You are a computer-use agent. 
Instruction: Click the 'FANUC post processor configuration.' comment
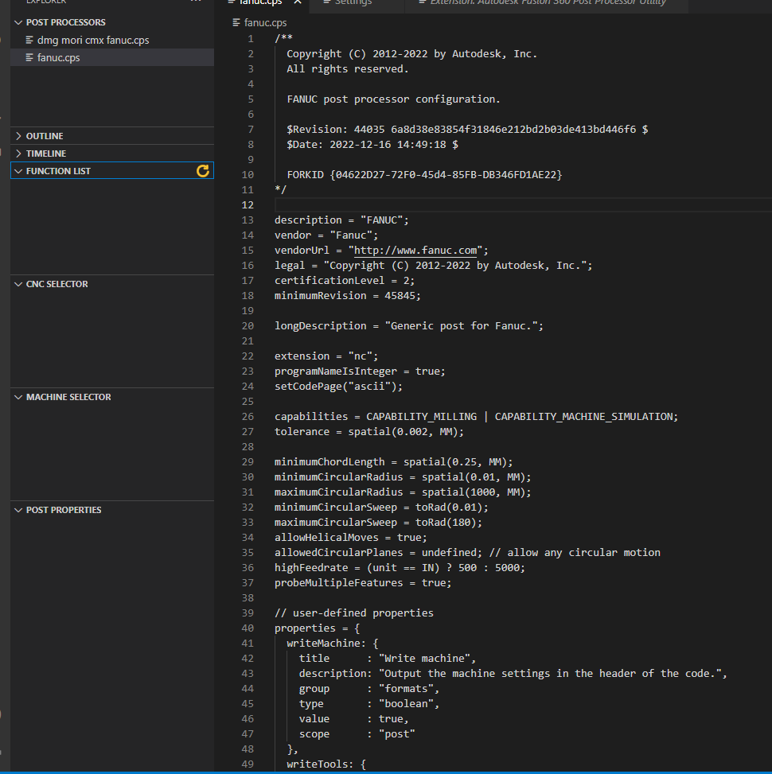click(394, 99)
